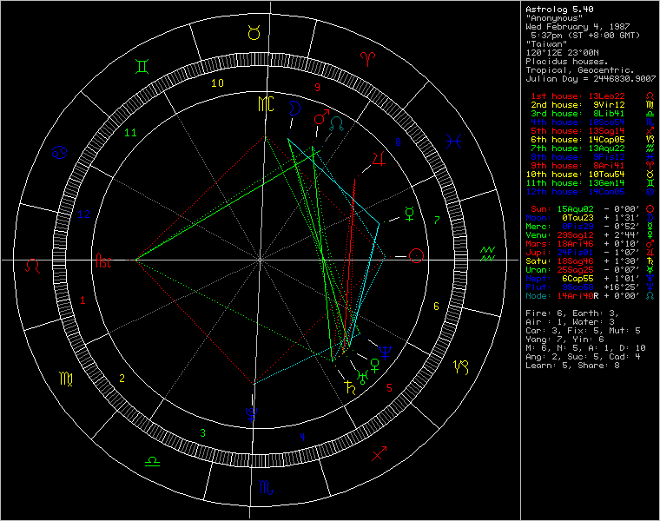
Task: Click the 'Wed February 4, 1987' date line
Action: (x=577, y=27)
